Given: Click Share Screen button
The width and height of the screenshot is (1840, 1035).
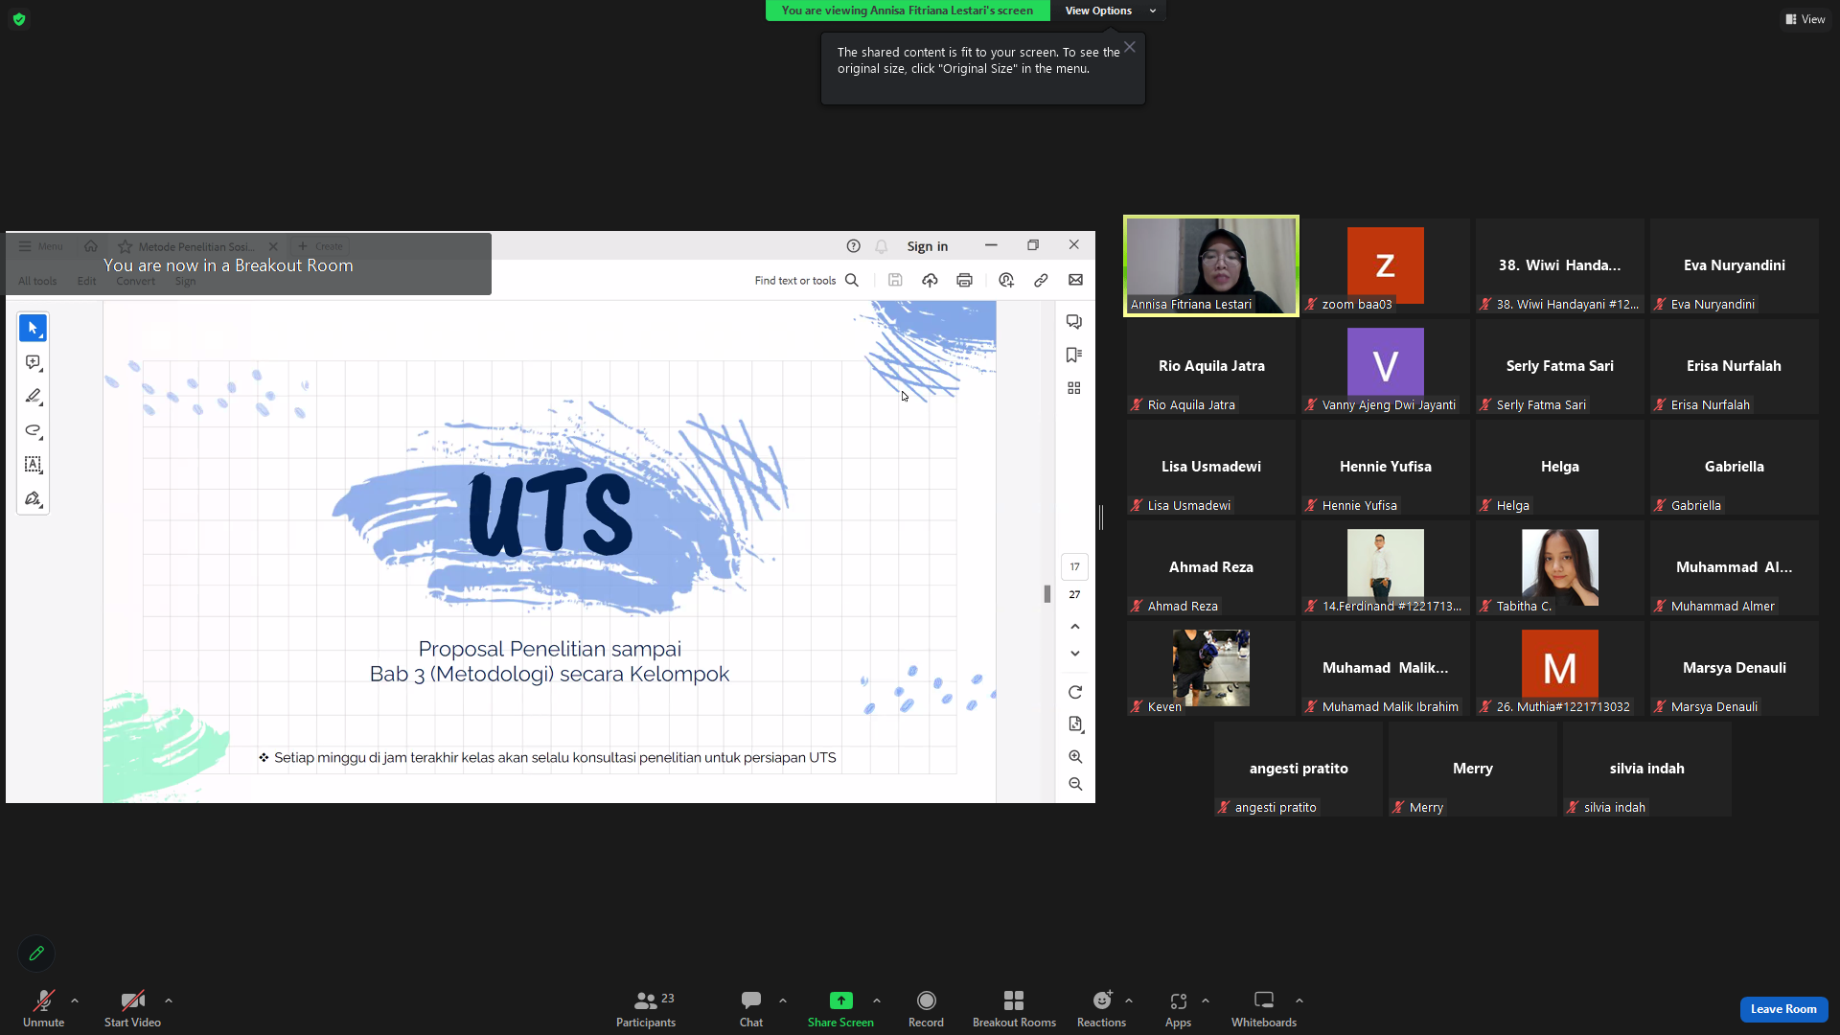Looking at the screenshot, I should (840, 1008).
